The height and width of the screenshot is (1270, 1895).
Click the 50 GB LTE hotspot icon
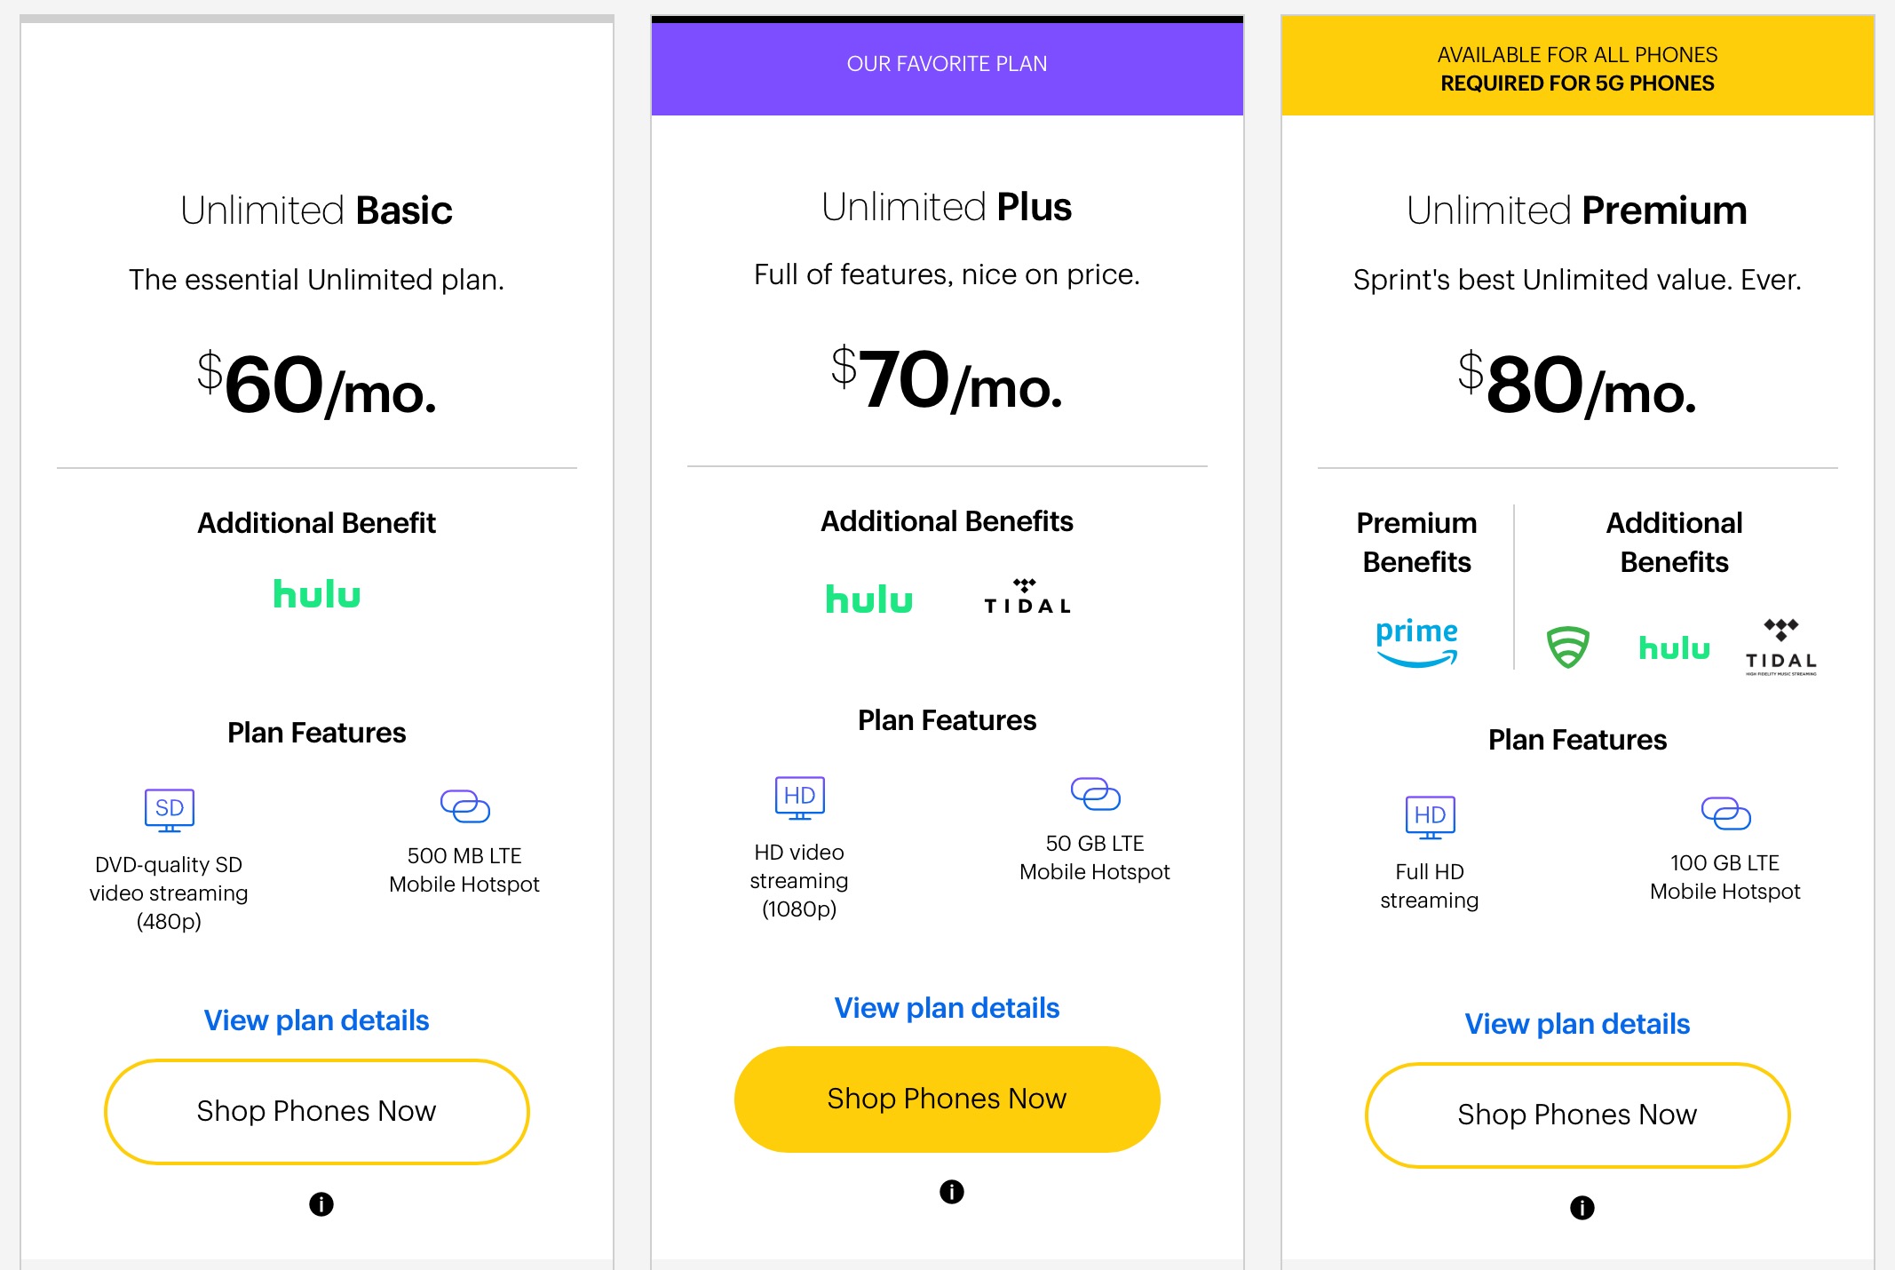click(1095, 793)
